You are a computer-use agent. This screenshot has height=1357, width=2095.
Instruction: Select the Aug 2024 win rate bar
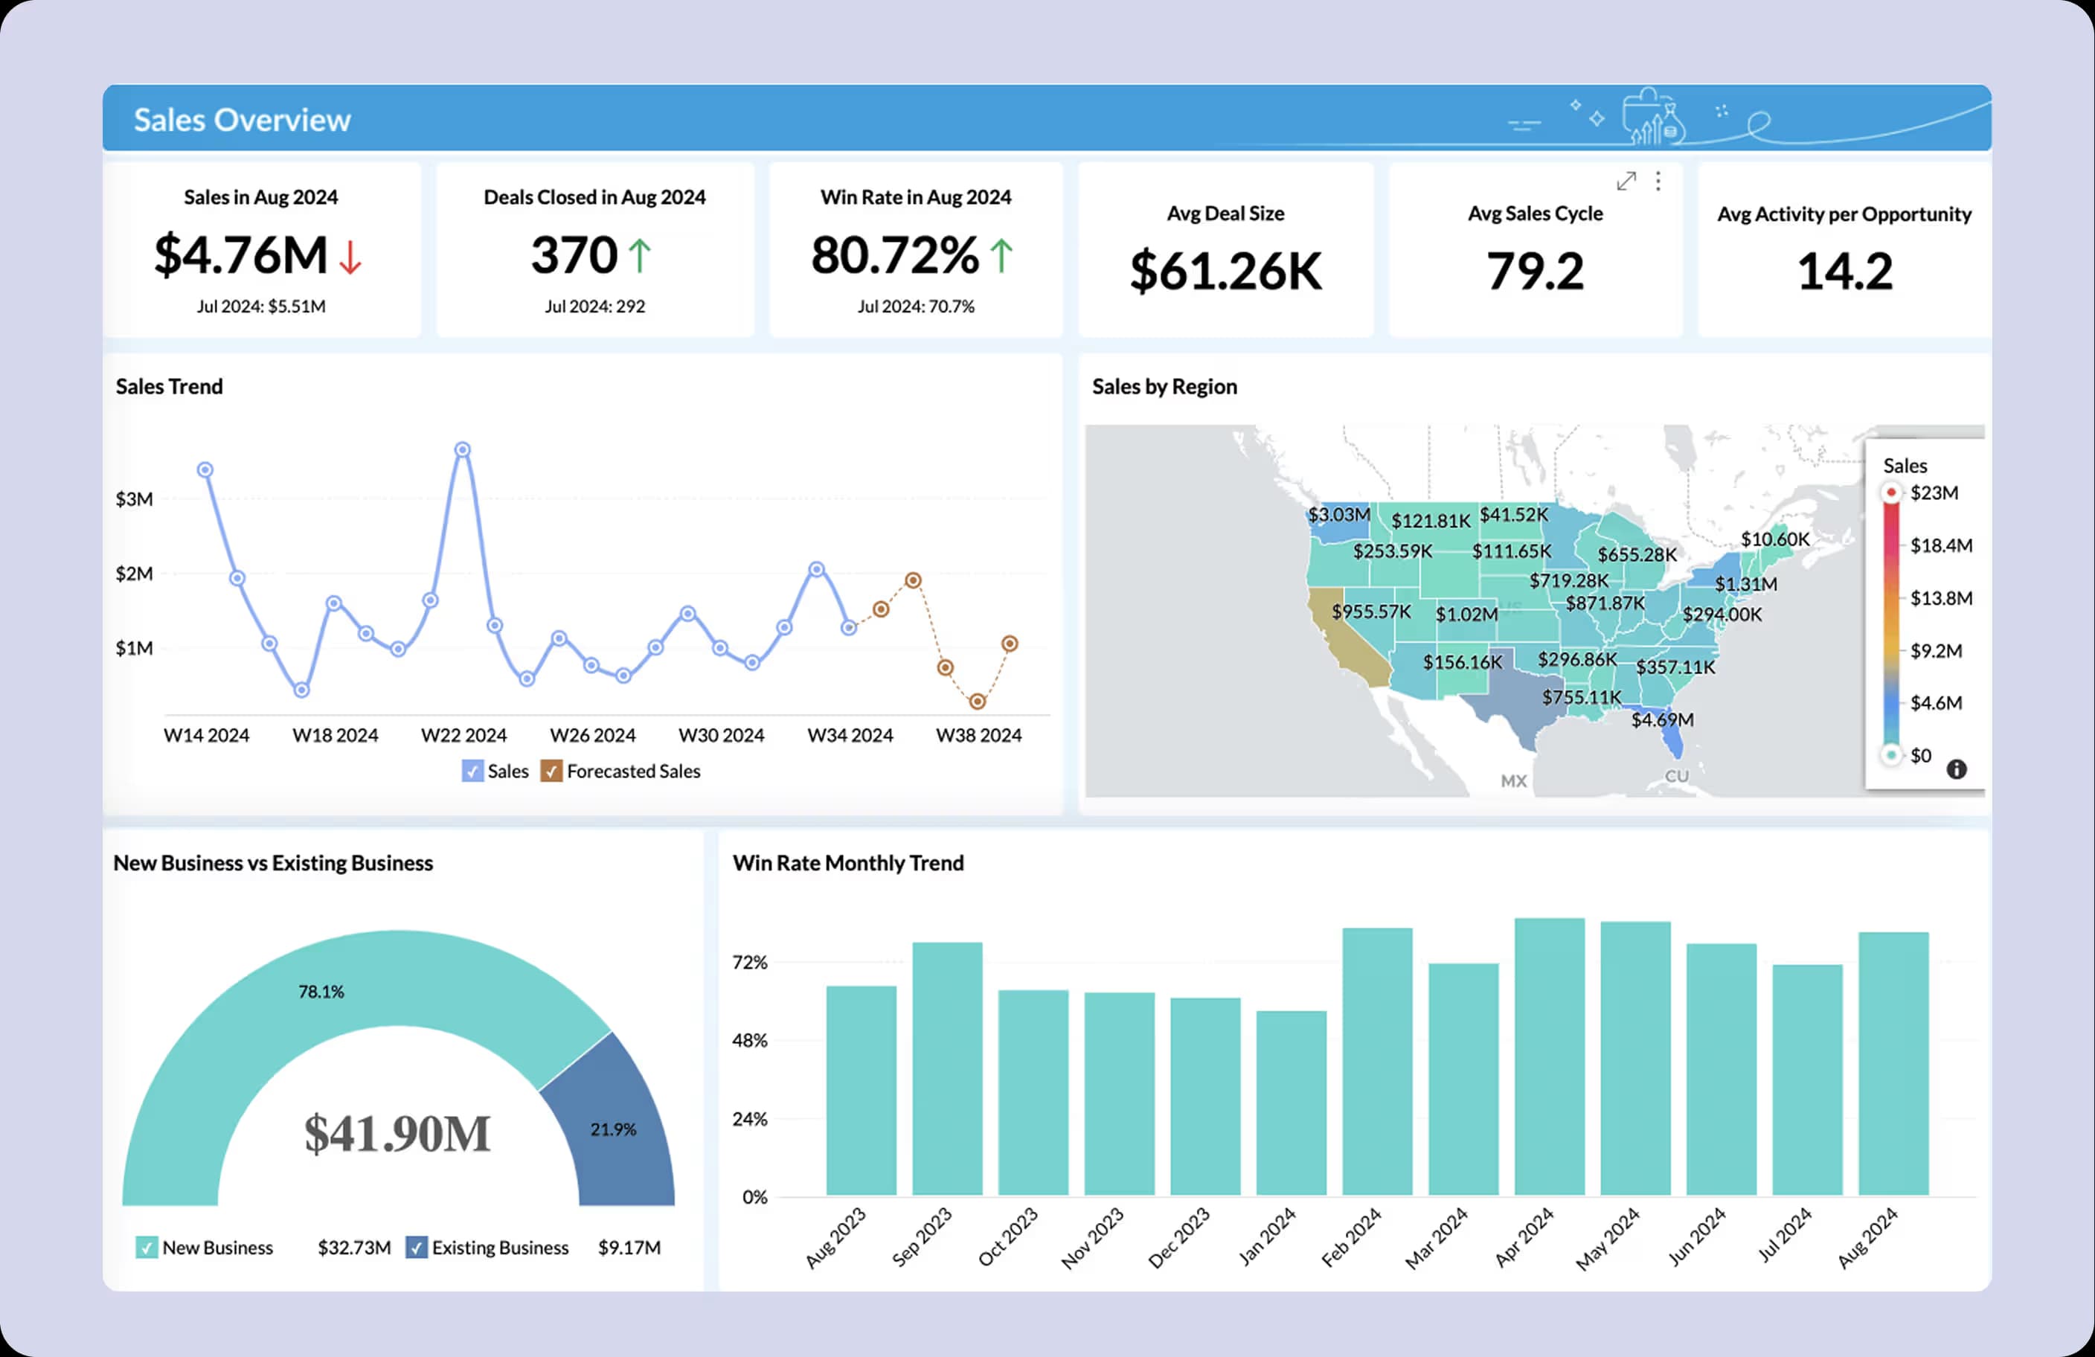click(1893, 1063)
